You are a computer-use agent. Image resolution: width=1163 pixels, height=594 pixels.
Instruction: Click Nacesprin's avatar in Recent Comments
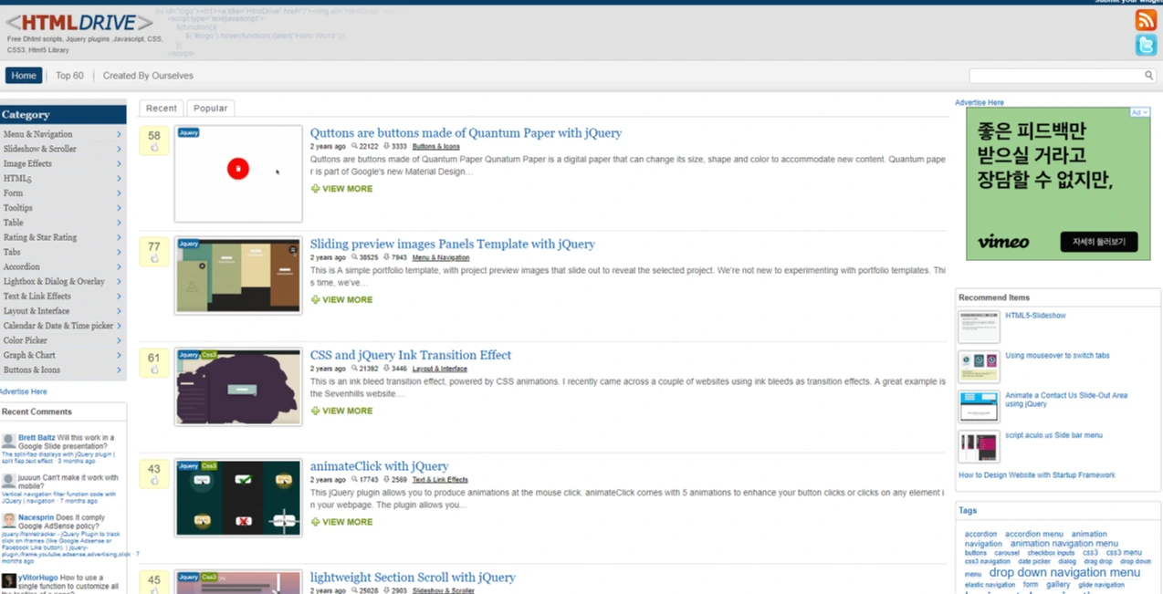pos(8,521)
